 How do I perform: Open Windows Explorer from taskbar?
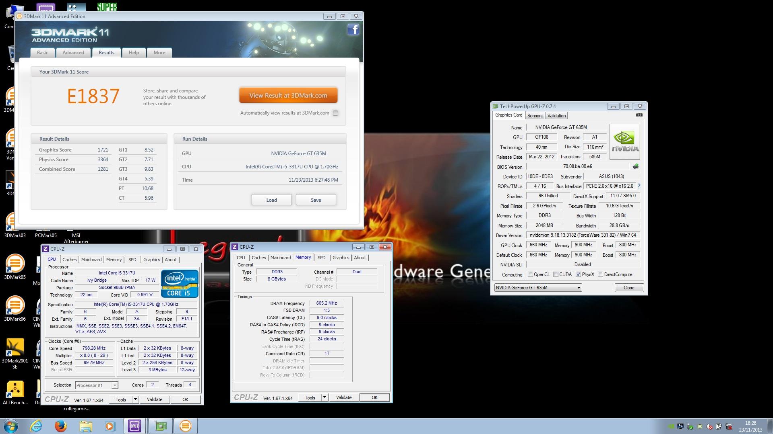(x=85, y=426)
